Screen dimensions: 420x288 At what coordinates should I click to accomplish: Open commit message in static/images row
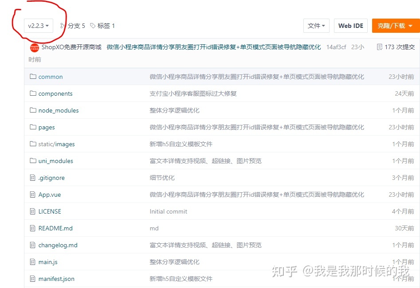point(181,144)
